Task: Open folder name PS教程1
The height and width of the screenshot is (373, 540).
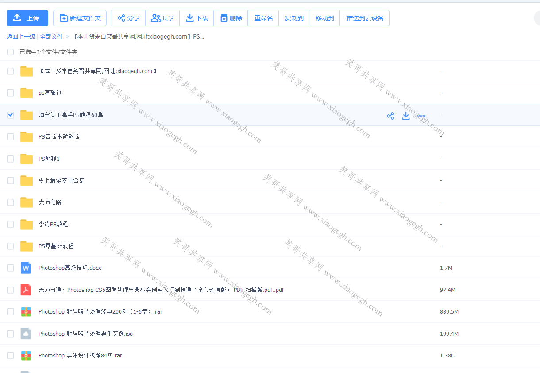Action: (49, 159)
